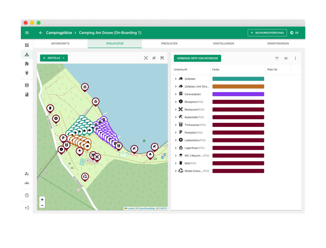Open the hamburger navigation menu
Image resolution: width=326 pixels, height=248 pixels.
(27, 33)
